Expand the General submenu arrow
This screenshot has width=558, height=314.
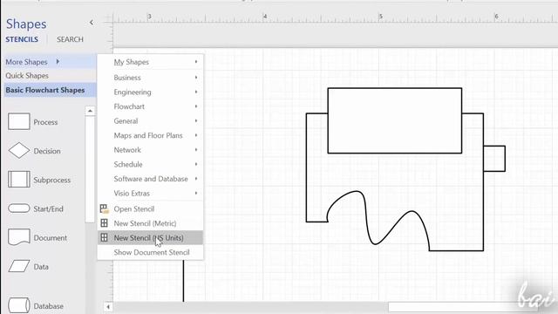pyautogui.click(x=196, y=121)
